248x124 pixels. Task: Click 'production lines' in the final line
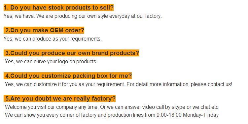(x=125, y=115)
